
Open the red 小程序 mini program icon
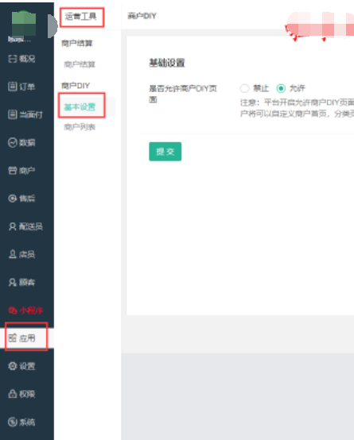(x=13, y=311)
